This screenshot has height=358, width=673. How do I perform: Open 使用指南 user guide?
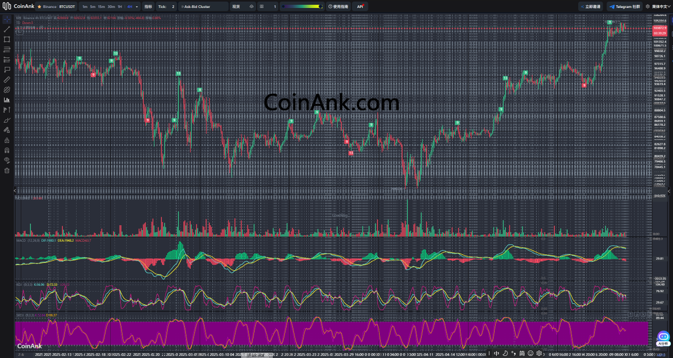point(338,7)
